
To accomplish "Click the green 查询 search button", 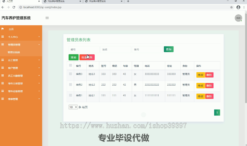I will (x=169, y=49).
